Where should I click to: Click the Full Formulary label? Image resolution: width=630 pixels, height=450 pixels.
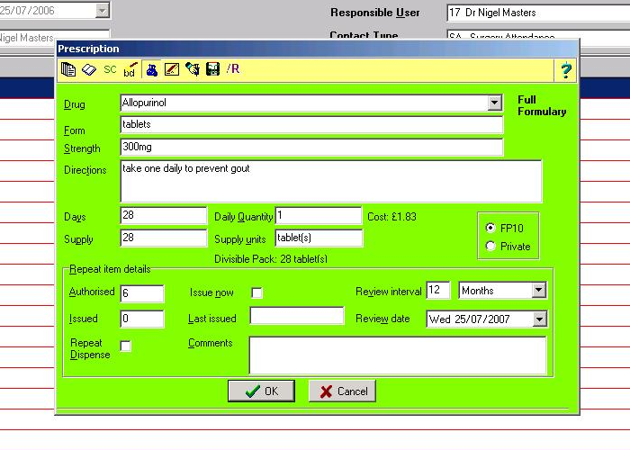542,105
